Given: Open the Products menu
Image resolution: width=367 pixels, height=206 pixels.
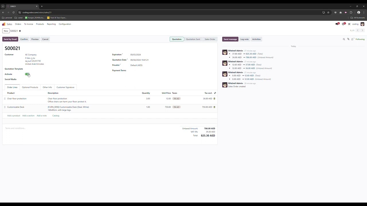Looking at the screenshot, I should (x=40, y=24).
